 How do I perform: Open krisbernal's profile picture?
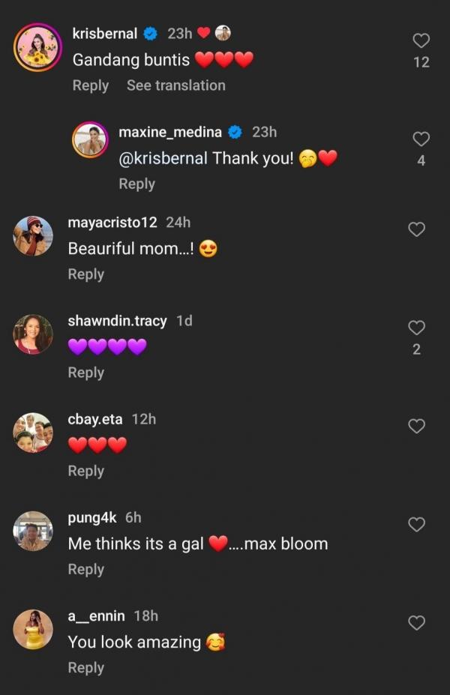pyautogui.click(x=37, y=47)
